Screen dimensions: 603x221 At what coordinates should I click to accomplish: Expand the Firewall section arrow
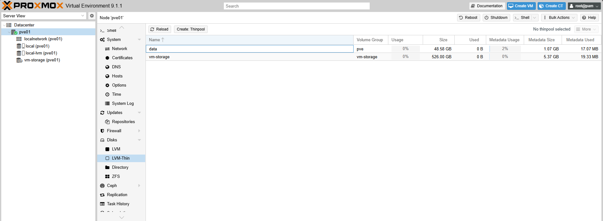pos(139,131)
